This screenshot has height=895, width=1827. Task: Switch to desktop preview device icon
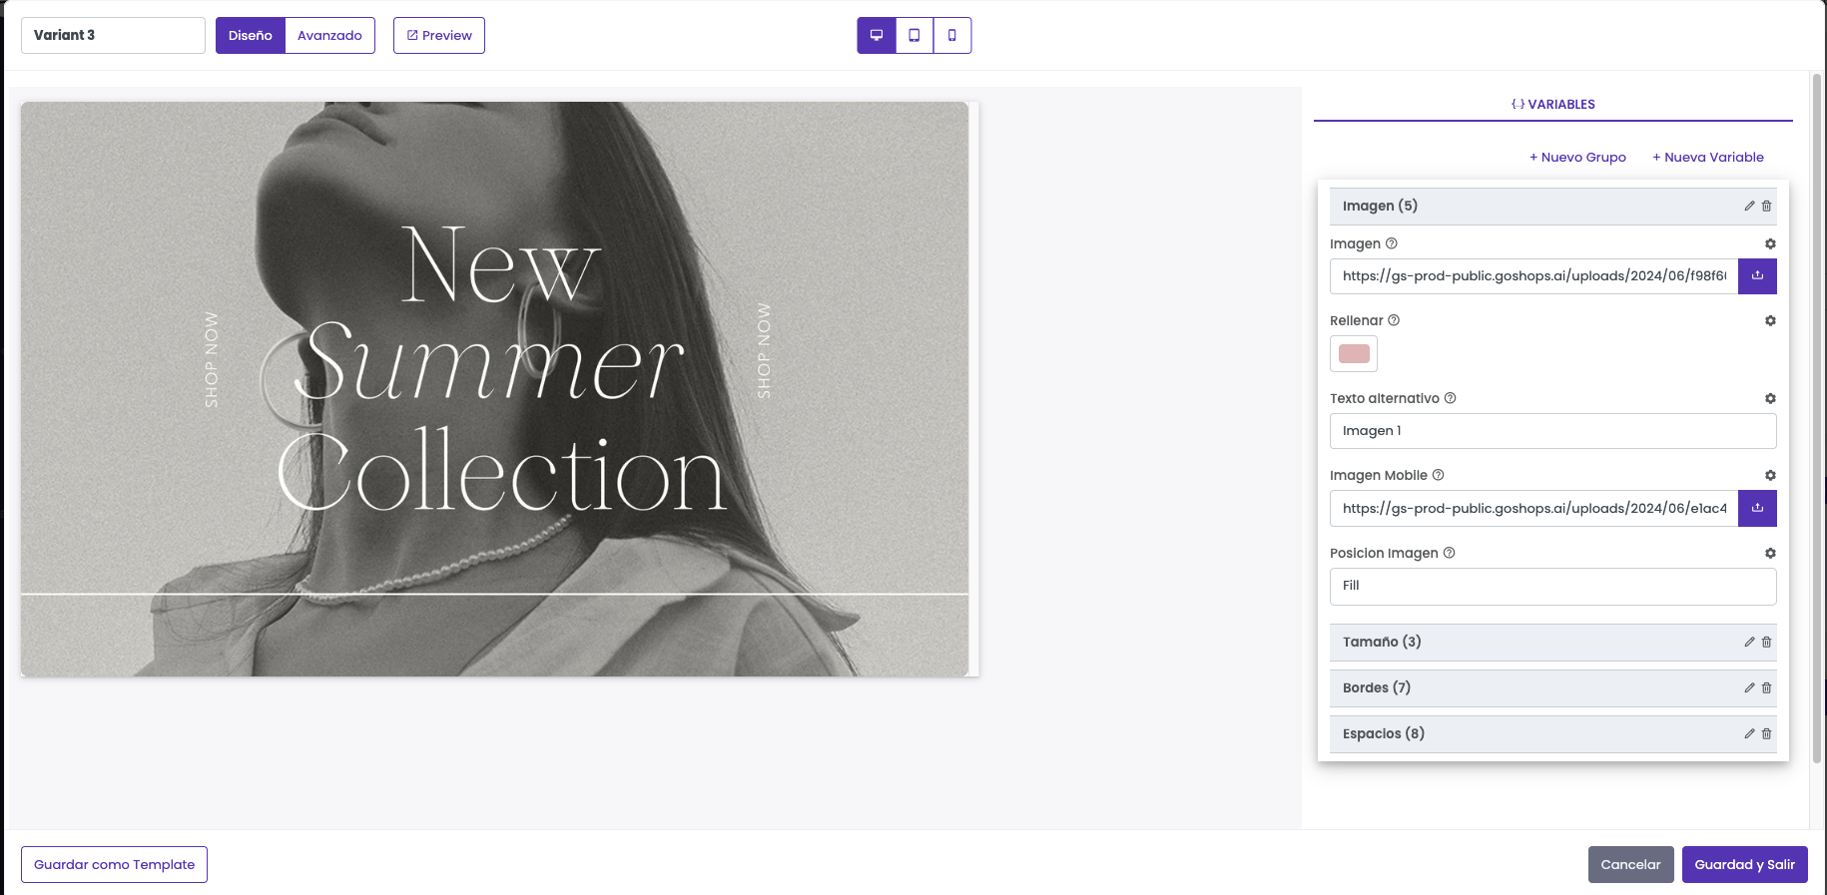point(877,35)
